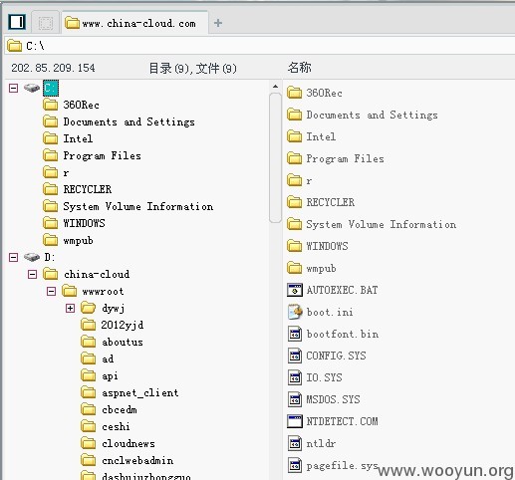Screen dimensions: 515x480
Task: Select cnclwebadmin folder in tree
Action: (137, 460)
